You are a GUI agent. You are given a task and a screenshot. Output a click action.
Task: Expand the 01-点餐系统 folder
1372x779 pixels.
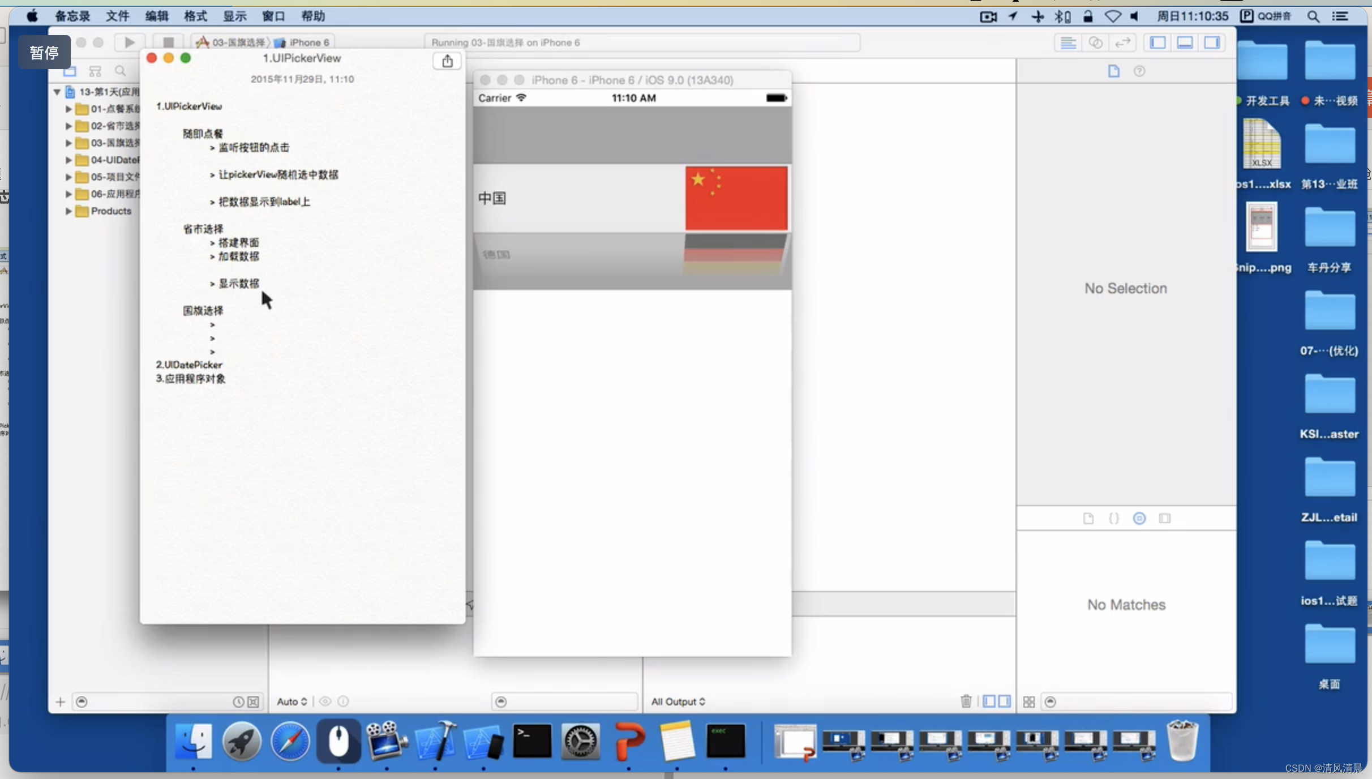pos(68,109)
